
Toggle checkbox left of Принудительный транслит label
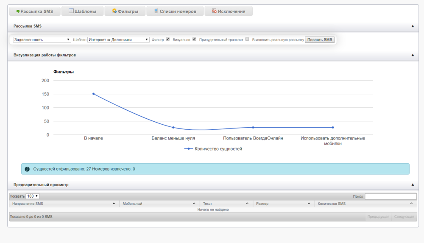pos(194,39)
